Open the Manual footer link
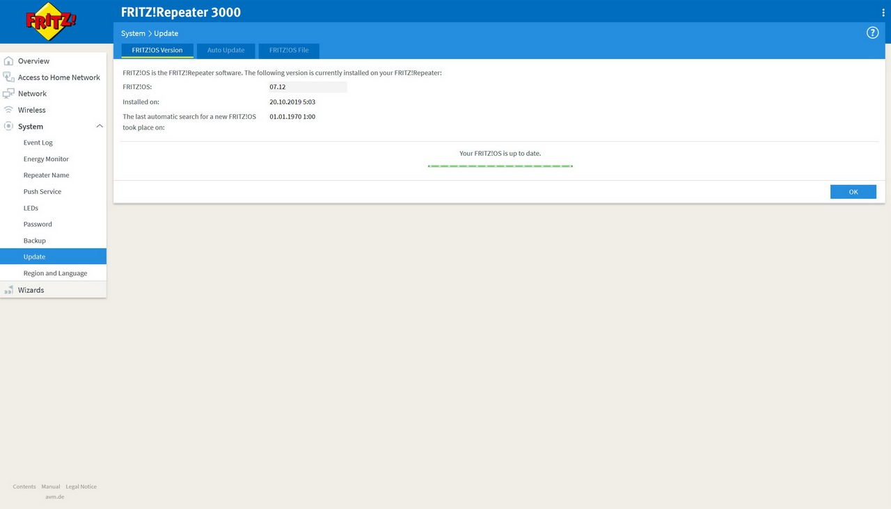The height and width of the screenshot is (509, 891). coord(51,487)
